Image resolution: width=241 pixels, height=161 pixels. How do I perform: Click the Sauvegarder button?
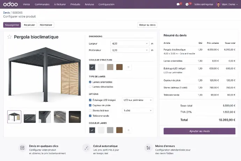coord(12,25)
